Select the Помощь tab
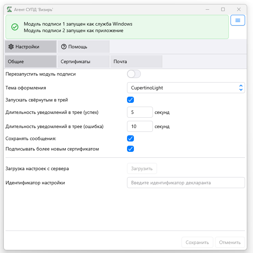Image resolution: width=253 pixels, height=253 pixels. click(x=84, y=47)
